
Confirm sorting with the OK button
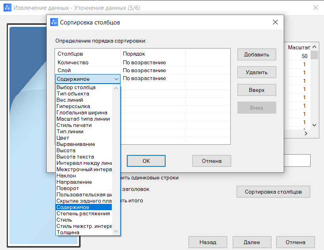click(x=146, y=161)
